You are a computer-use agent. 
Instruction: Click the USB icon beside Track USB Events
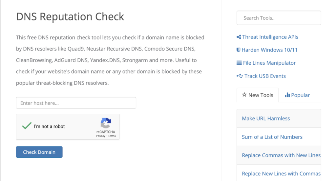tap(240, 76)
